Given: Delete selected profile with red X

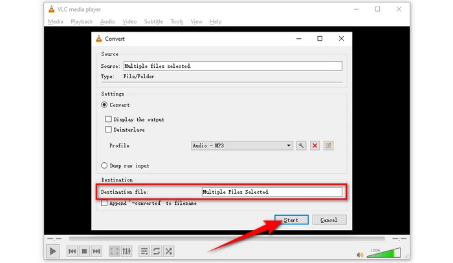Looking at the screenshot, I should [315, 146].
